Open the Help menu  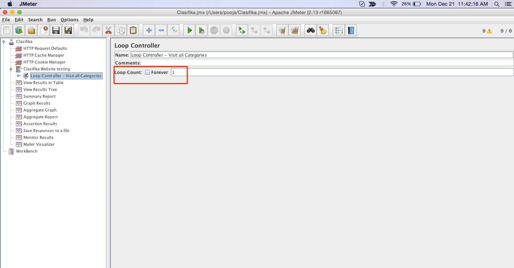pyautogui.click(x=88, y=20)
